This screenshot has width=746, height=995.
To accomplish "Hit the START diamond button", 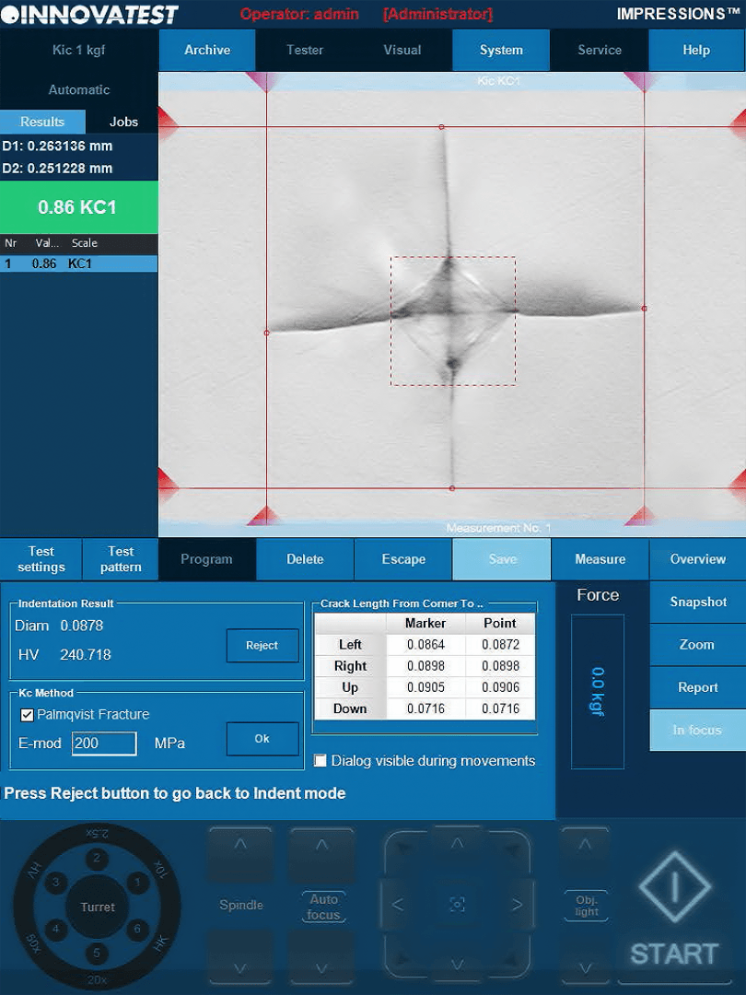I will point(673,887).
